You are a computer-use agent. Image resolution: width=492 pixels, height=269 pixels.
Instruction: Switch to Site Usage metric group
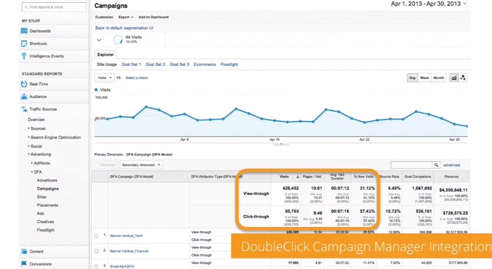click(x=107, y=64)
